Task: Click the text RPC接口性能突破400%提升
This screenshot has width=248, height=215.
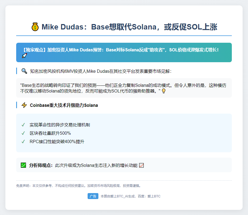Action: [57, 141]
